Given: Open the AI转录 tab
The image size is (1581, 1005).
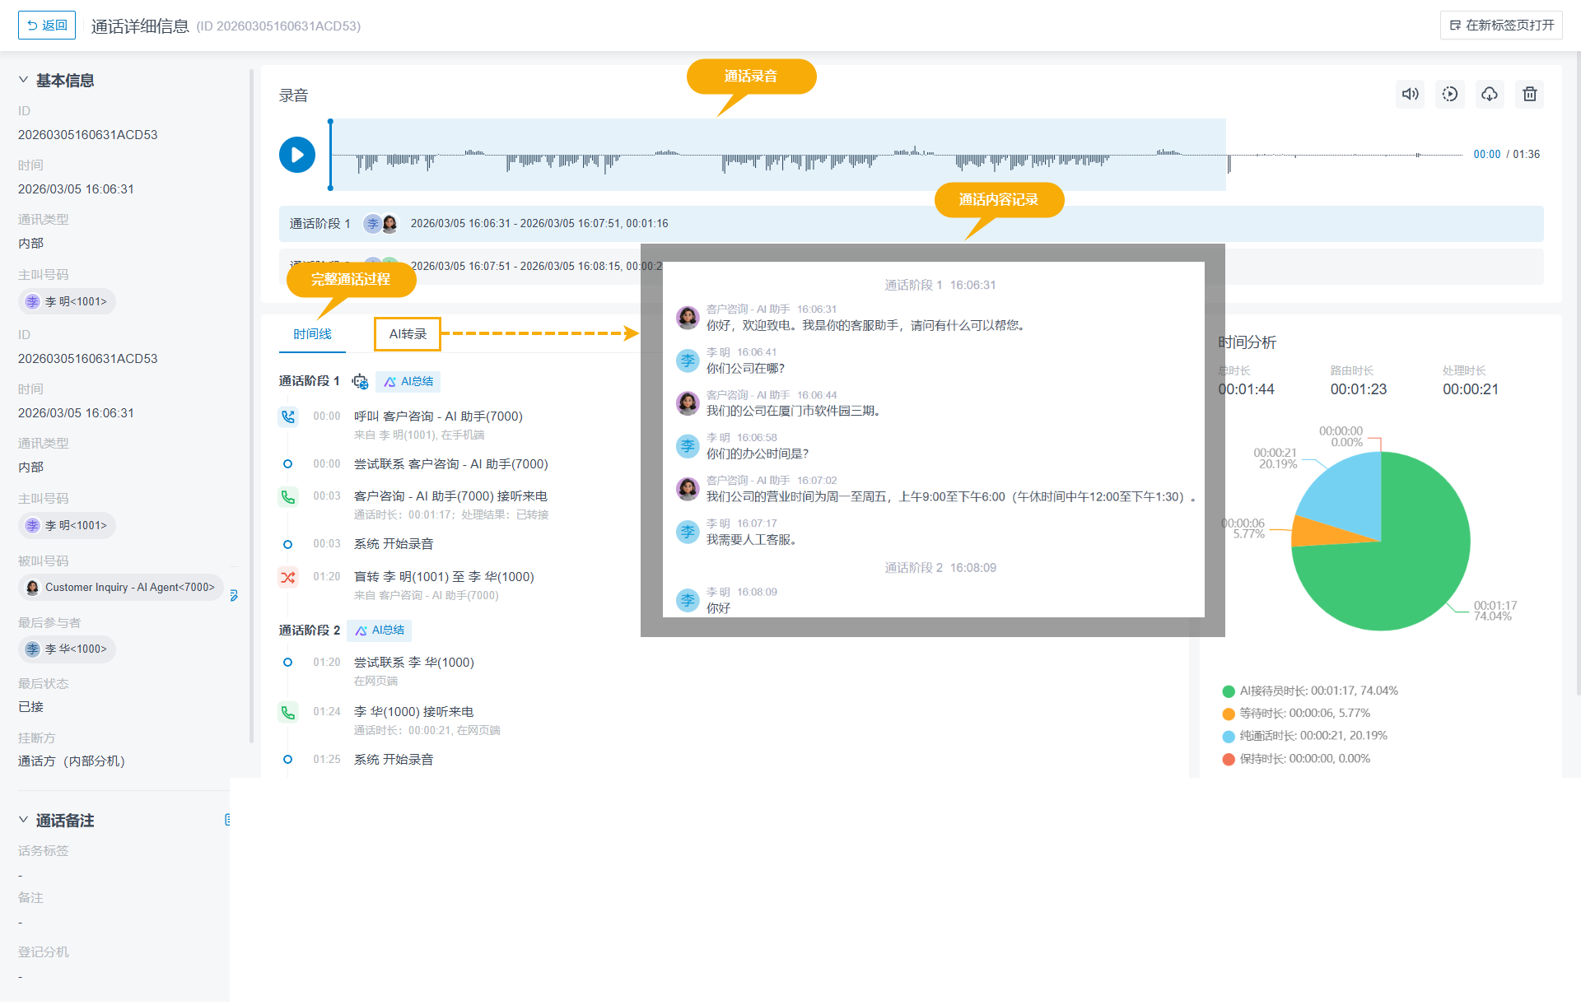Looking at the screenshot, I should click(408, 334).
